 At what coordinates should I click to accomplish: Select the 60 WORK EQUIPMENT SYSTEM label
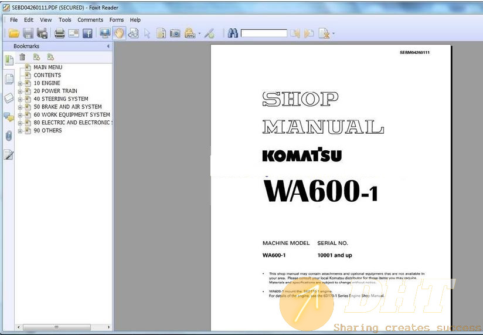click(x=72, y=114)
